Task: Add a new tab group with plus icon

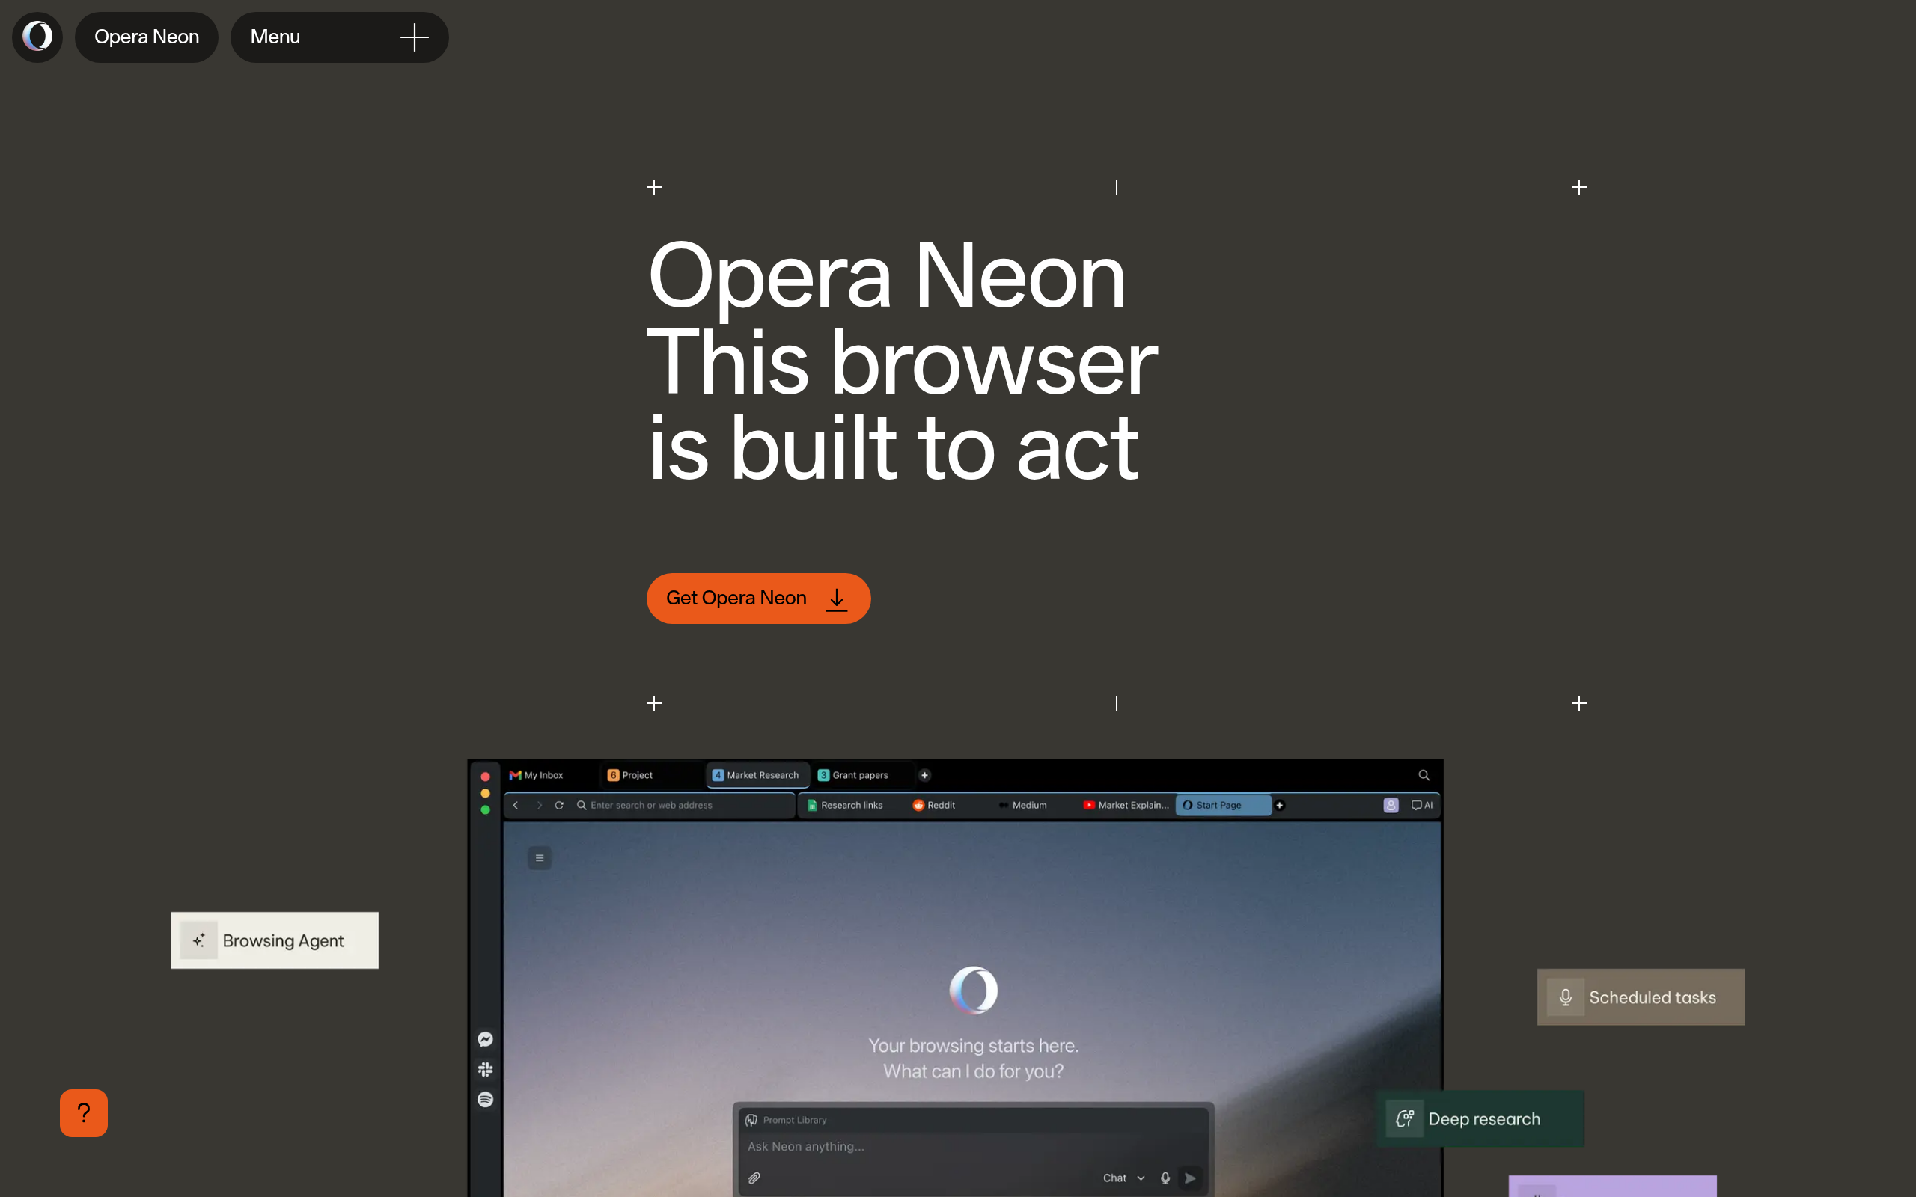Action: pyautogui.click(x=924, y=775)
